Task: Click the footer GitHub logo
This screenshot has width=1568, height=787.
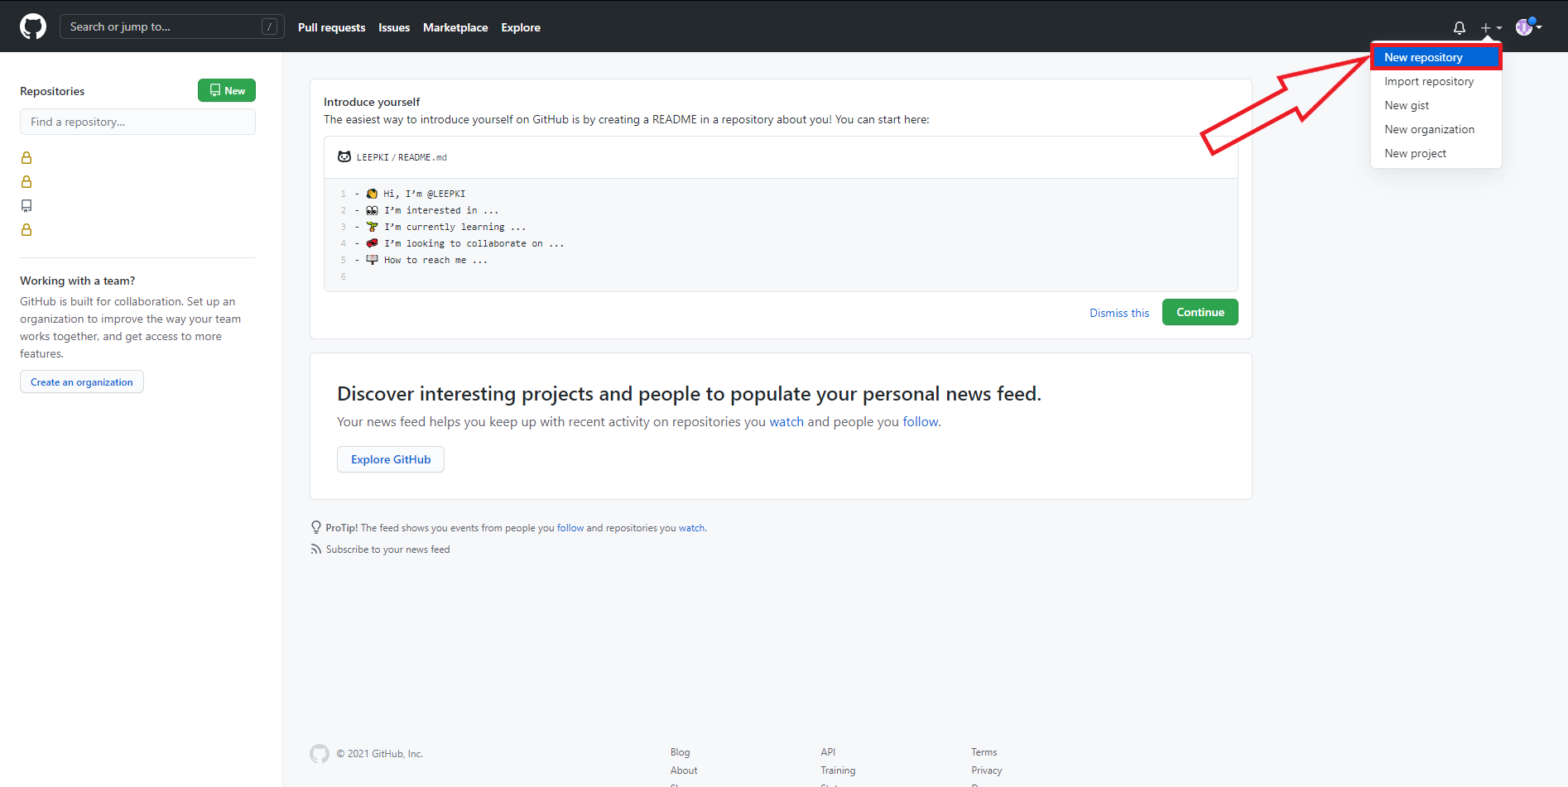Action: pos(320,753)
